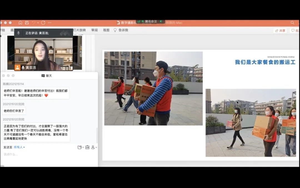Click the screenshot icon in chat toolbar
Viewport: 300px width, 188px height.
[x=87, y=147]
